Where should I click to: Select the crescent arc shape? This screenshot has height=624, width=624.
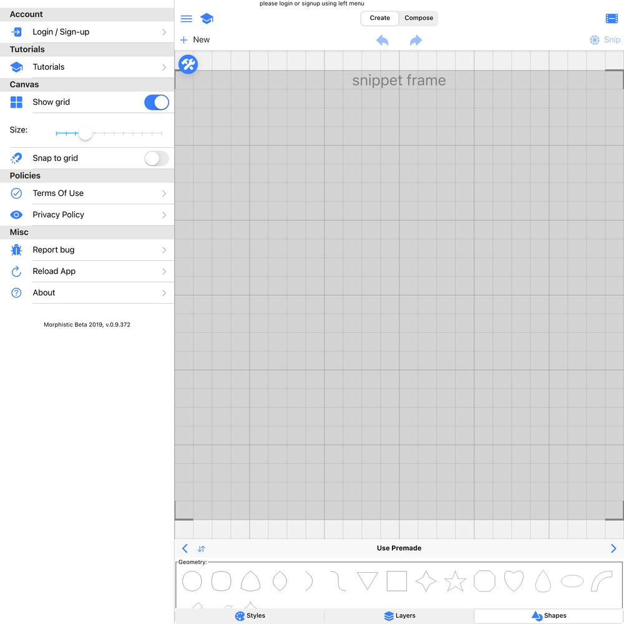[x=309, y=581]
